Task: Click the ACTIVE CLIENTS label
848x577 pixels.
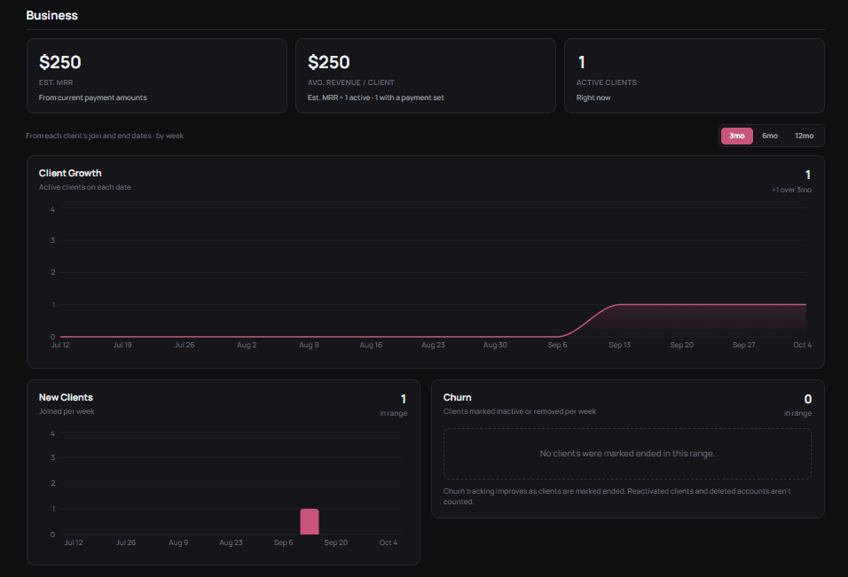Action: pos(606,82)
